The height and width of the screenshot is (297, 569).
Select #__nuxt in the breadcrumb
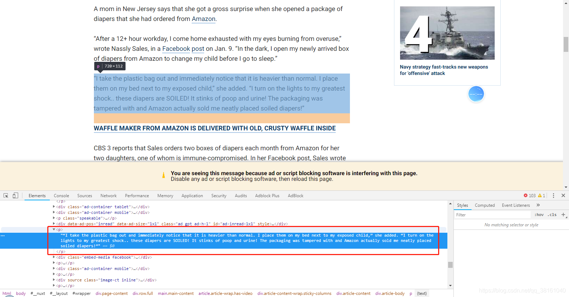click(38, 293)
